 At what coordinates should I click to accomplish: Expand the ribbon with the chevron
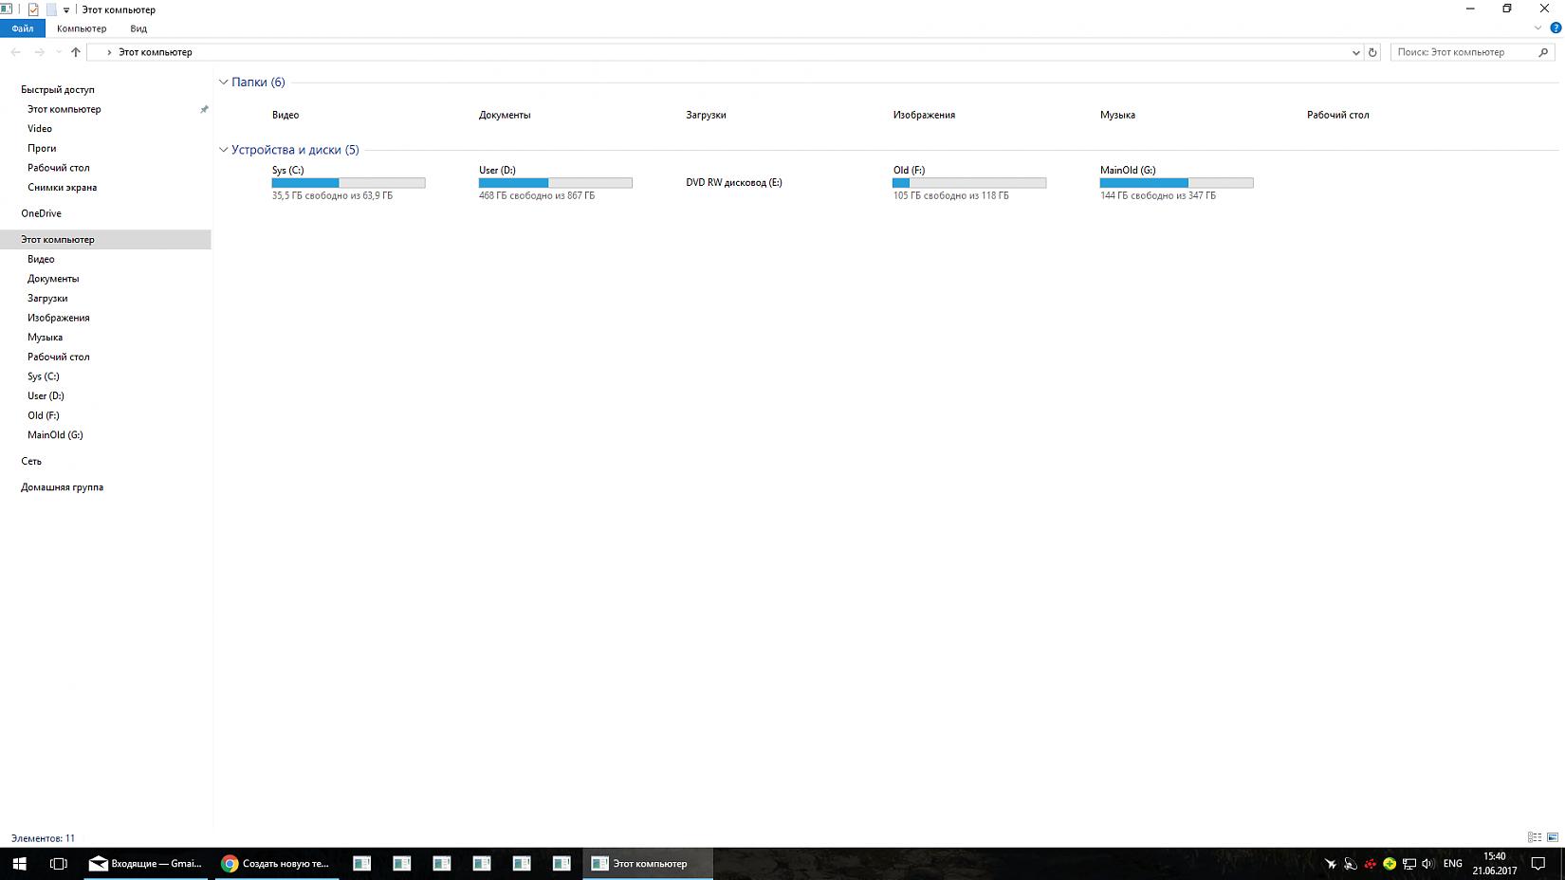[1537, 28]
